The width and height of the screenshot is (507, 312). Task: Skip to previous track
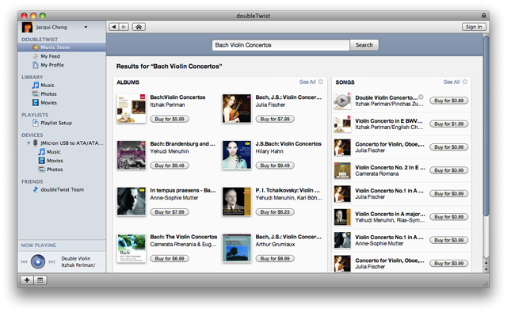click(x=25, y=261)
